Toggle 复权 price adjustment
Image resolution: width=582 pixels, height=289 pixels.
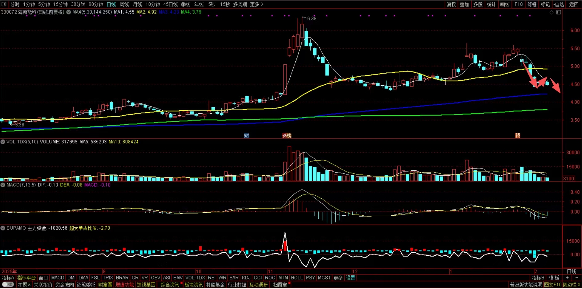[451, 4]
